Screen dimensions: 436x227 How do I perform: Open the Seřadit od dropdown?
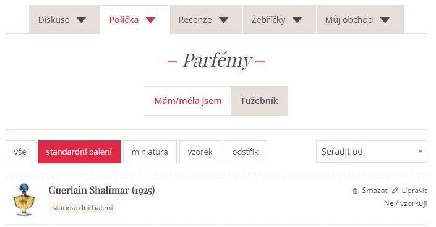click(x=372, y=152)
